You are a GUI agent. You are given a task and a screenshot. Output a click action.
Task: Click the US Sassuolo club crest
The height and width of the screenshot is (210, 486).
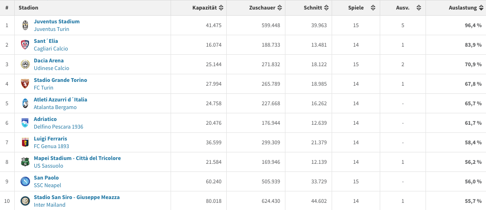(x=25, y=162)
